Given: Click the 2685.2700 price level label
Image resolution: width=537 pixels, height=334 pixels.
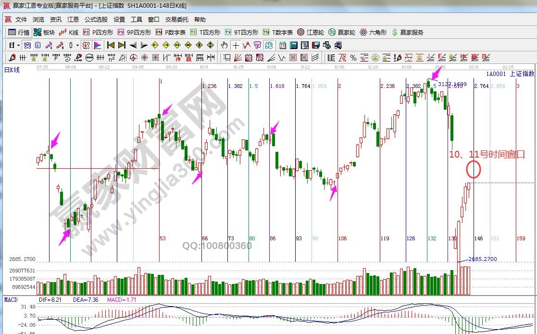Looking at the screenshot, I should [482, 259].
